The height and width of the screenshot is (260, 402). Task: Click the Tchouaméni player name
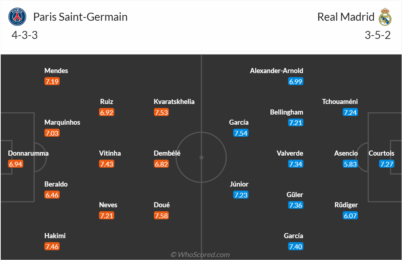pyautogui.click(x=340, y=101)
